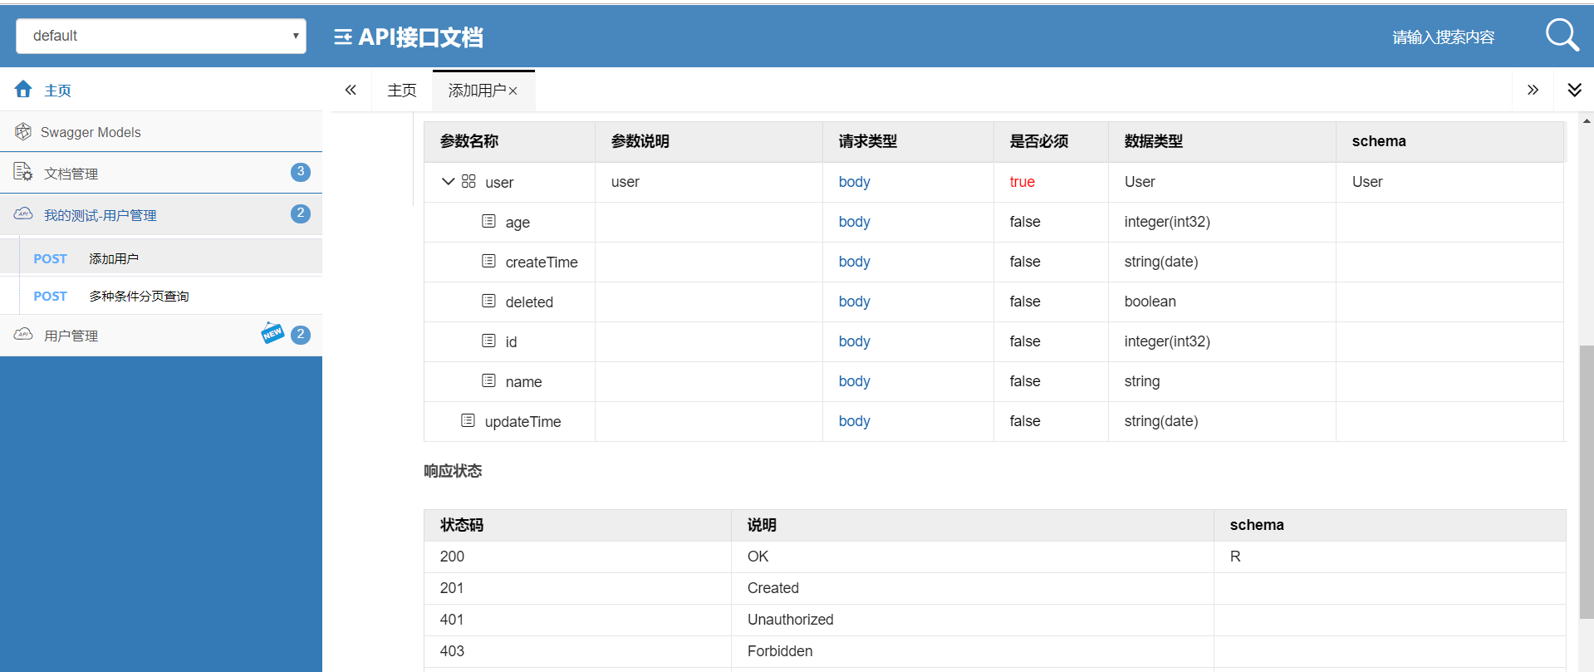
Task: Click the search magnifier icon
Action: [1562, 36]
